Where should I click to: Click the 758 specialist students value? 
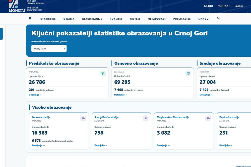point(99,133)
